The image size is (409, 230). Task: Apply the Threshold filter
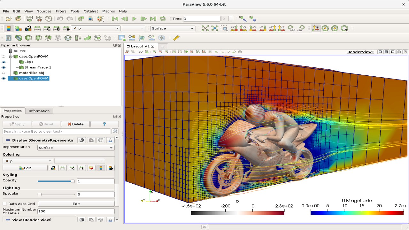pos(48,38)
